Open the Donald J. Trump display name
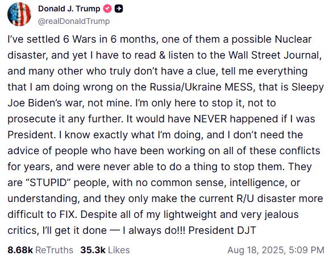Screen dimensions: 329x264 [69, 9]
